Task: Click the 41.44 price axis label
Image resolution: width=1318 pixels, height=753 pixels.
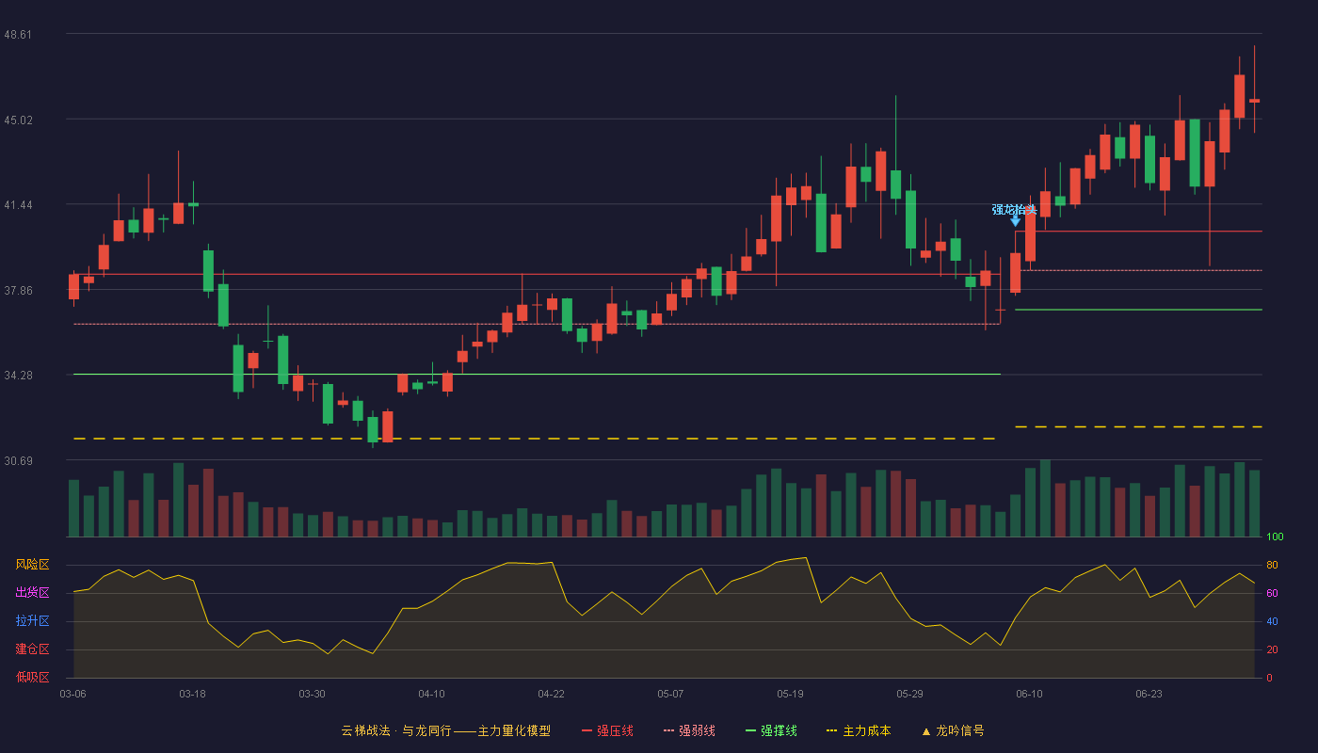Action: point(18,204)
